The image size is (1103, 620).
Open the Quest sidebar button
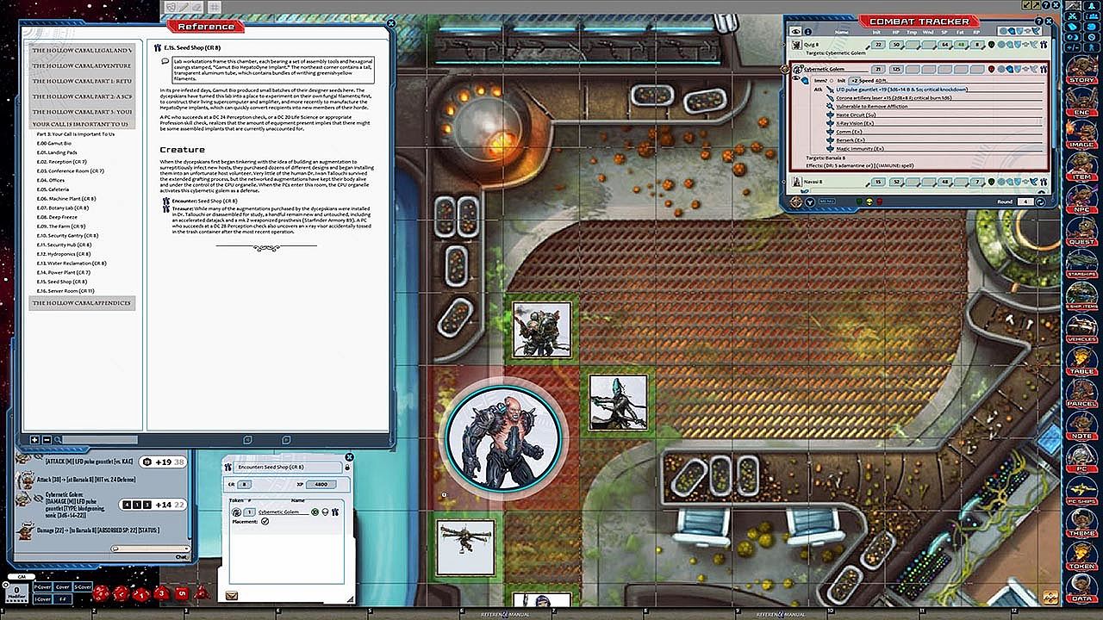1081,230
